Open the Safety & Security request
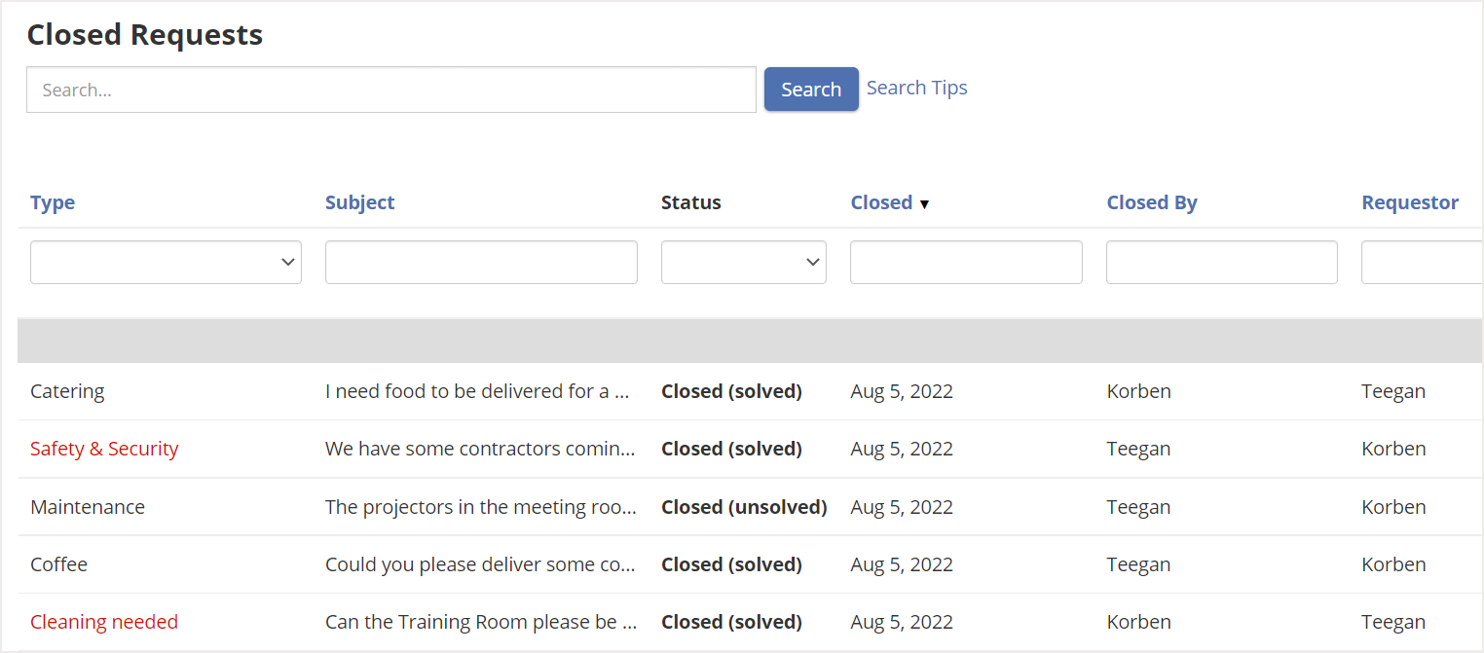1484x653 pixels. (104, 449)
